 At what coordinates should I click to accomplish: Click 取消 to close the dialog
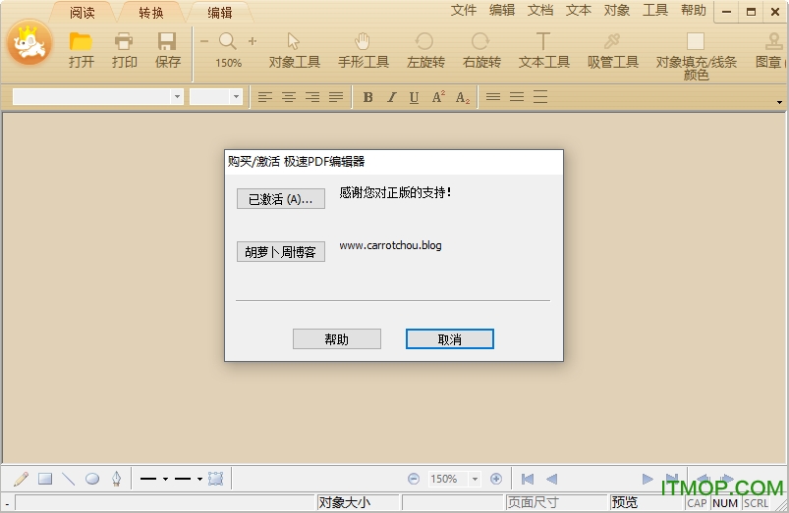tap(450, 339)
